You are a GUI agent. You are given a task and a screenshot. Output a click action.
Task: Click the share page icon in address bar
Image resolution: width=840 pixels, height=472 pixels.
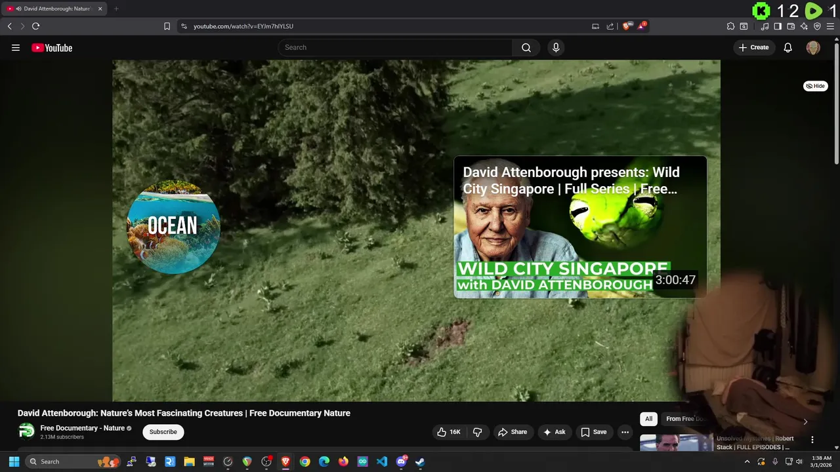point(610,26)
